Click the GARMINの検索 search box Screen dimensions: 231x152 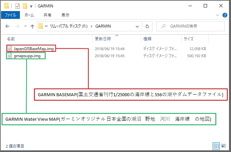(x=191, y=26)
